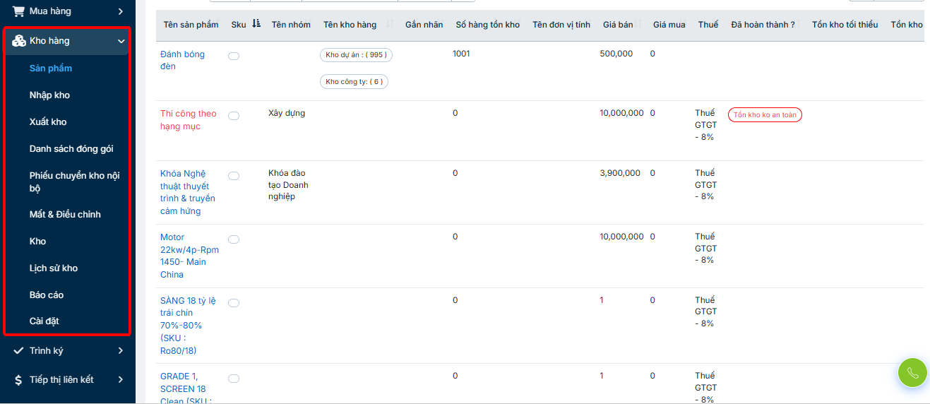930x404 pixels.
Task: Open Báo cáo menu item
Action: pos(47,295)
